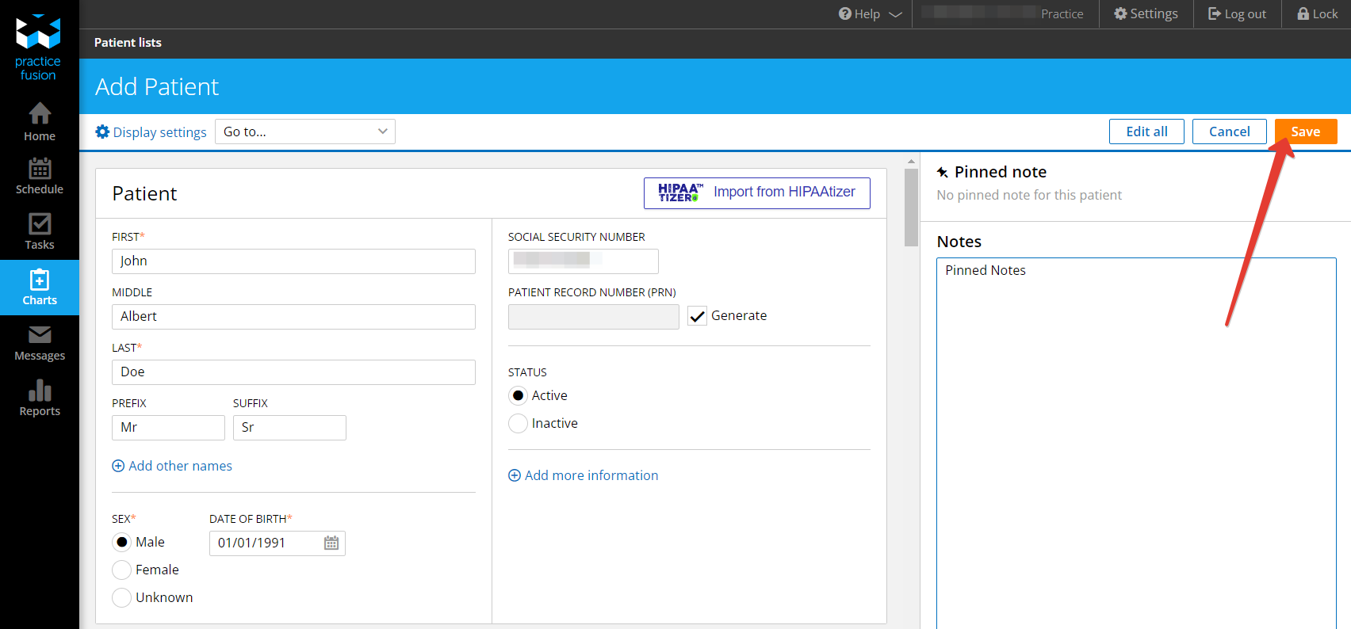Open Display settings gear
This screenshot has width=1351, height=629.
pos(103,132)
